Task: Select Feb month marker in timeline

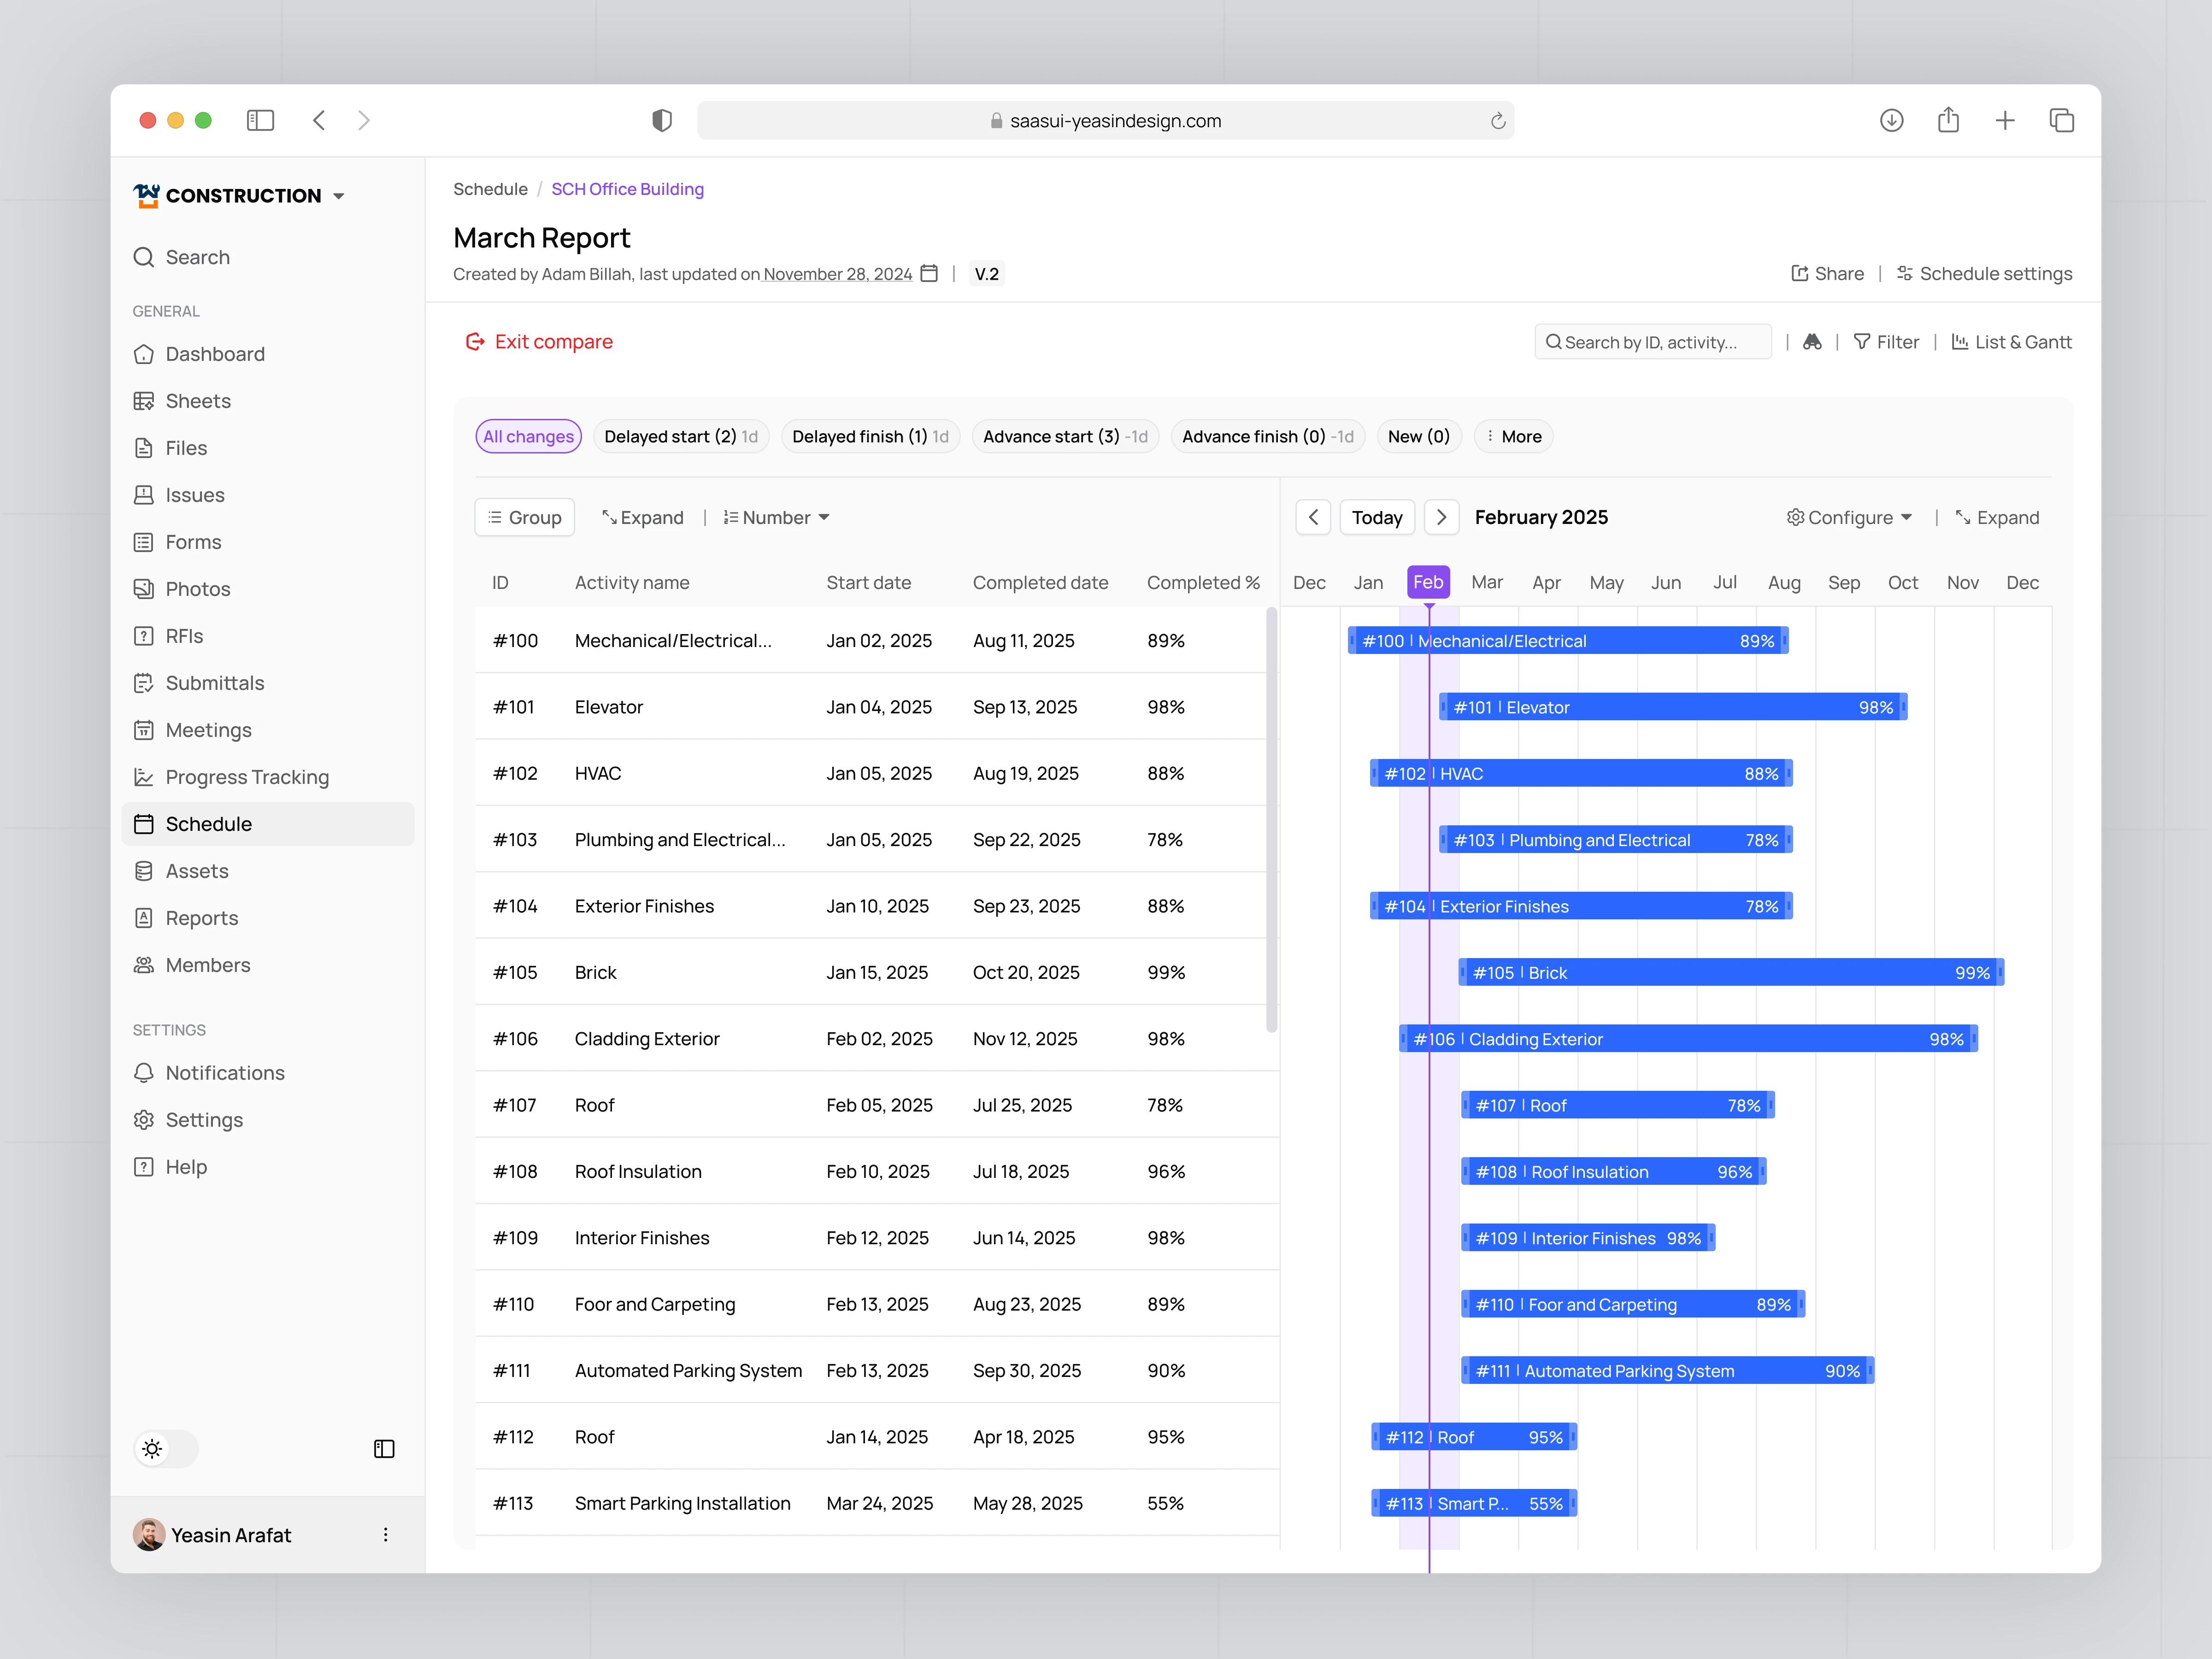Action: [1428, 582]
